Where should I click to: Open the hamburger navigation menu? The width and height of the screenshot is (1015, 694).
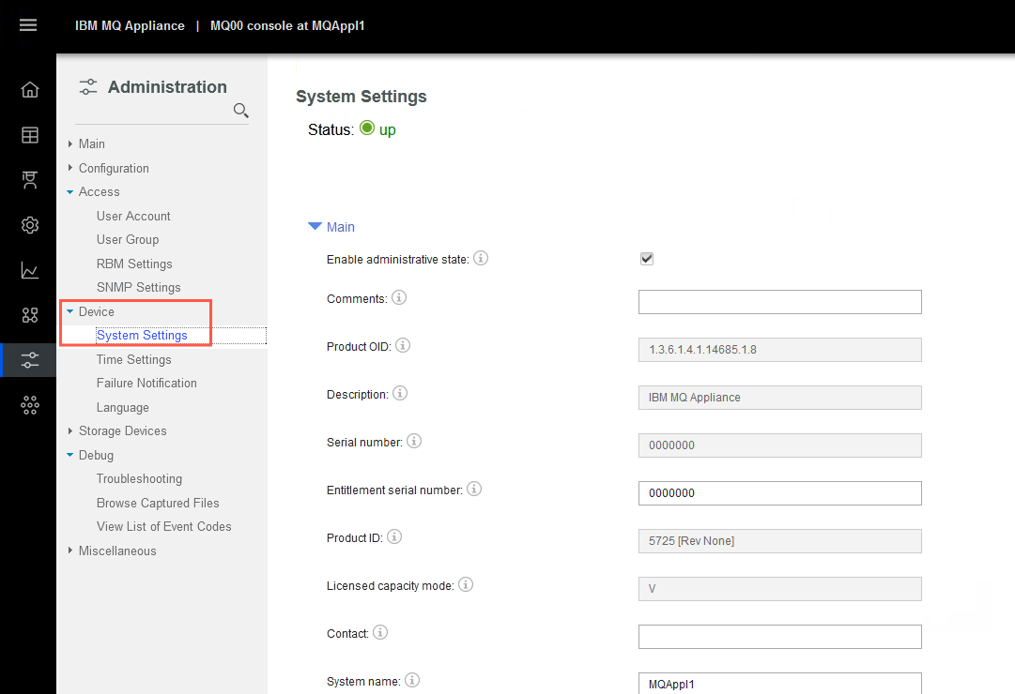pos(28,25)
